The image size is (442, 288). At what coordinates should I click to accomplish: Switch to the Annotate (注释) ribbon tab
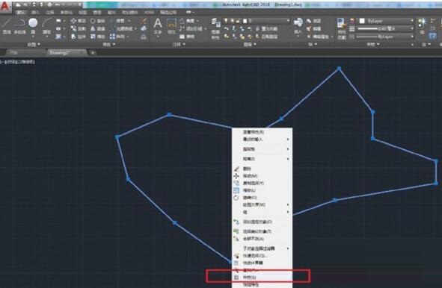point(49,13)
